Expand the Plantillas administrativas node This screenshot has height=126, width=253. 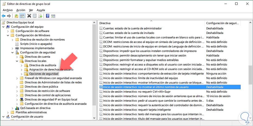coord(8,112)
